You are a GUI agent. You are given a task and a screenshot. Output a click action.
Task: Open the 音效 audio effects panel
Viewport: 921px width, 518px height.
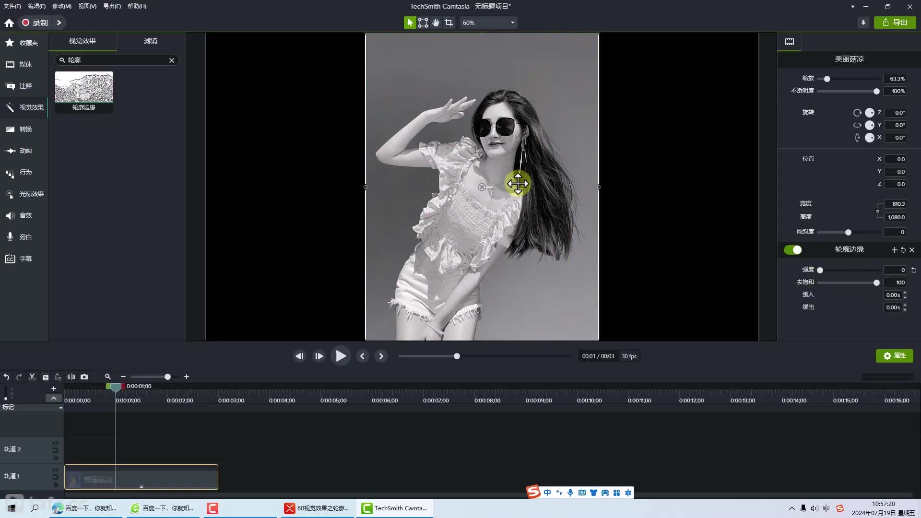click(x=24, y=215)
